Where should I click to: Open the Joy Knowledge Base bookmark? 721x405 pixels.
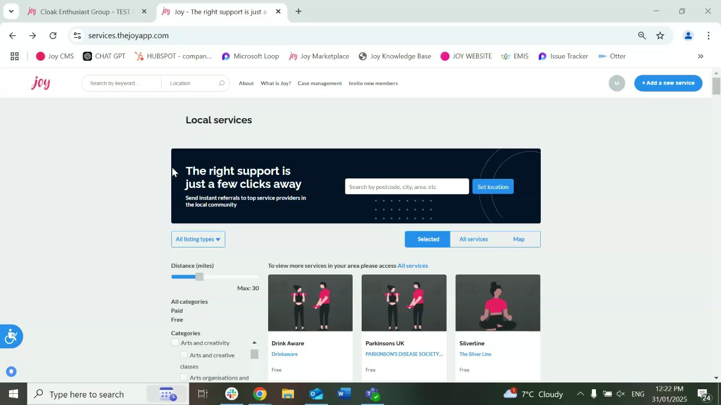[394, 56]
